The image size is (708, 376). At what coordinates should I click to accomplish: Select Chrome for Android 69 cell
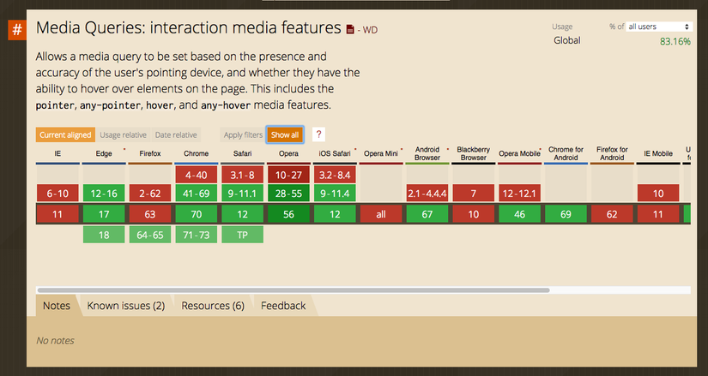[x=566, y=214]
